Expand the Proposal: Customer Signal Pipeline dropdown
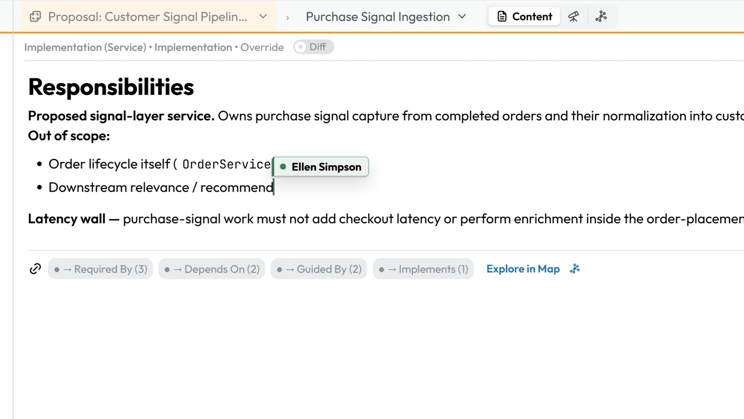The image size is (744, 419). 263,17
